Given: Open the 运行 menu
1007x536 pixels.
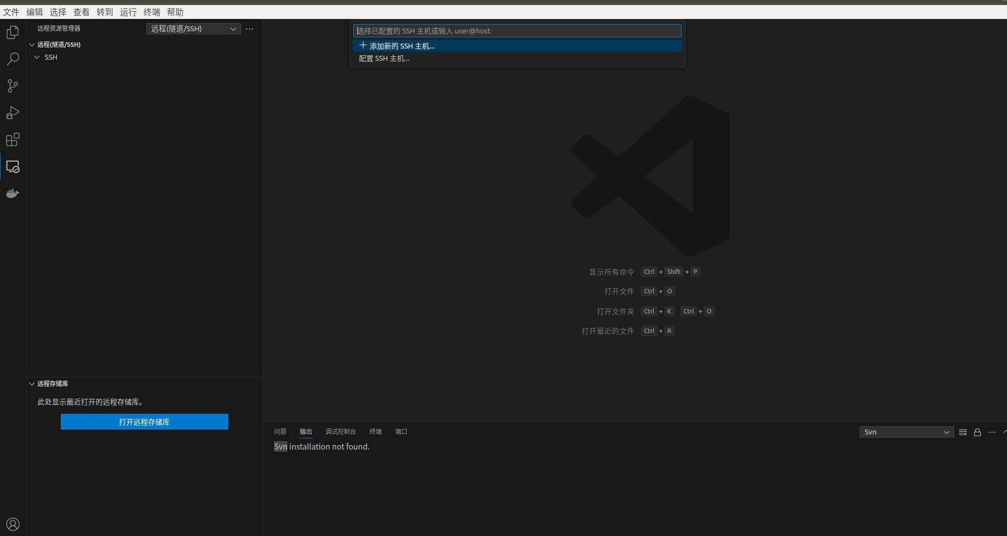Looking at the screenshot, I should tap(128, 12).
